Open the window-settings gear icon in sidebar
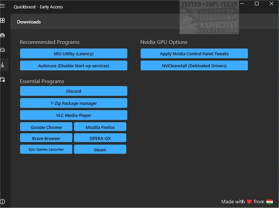Screen dimensions: 279x208 point(3,79)
